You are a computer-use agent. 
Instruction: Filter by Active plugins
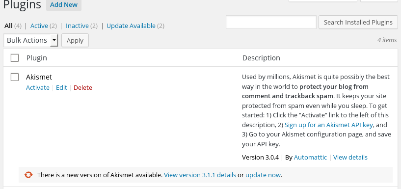[39, 26]
